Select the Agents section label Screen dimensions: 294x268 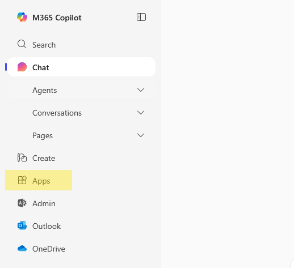click(x=45, y=91)
